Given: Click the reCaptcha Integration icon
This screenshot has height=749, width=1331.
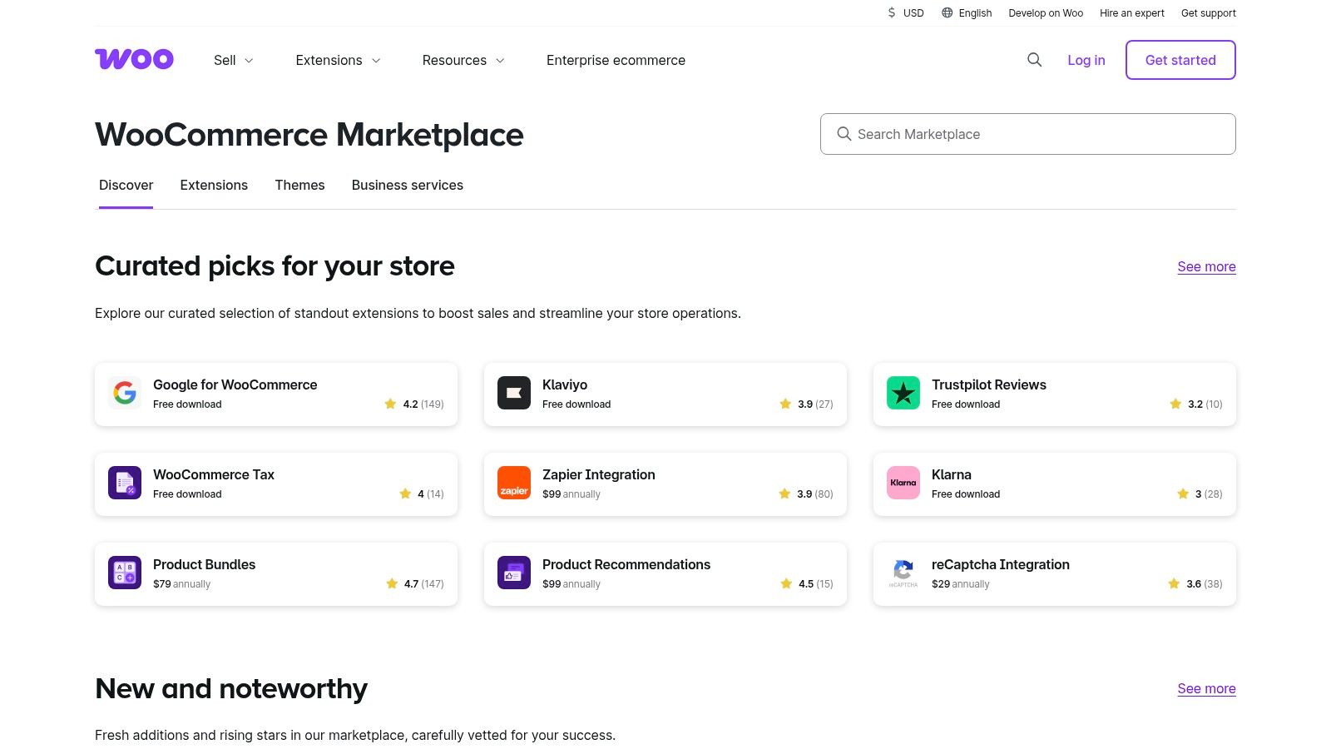Looking at the screenshot, I should pos(903,573).
